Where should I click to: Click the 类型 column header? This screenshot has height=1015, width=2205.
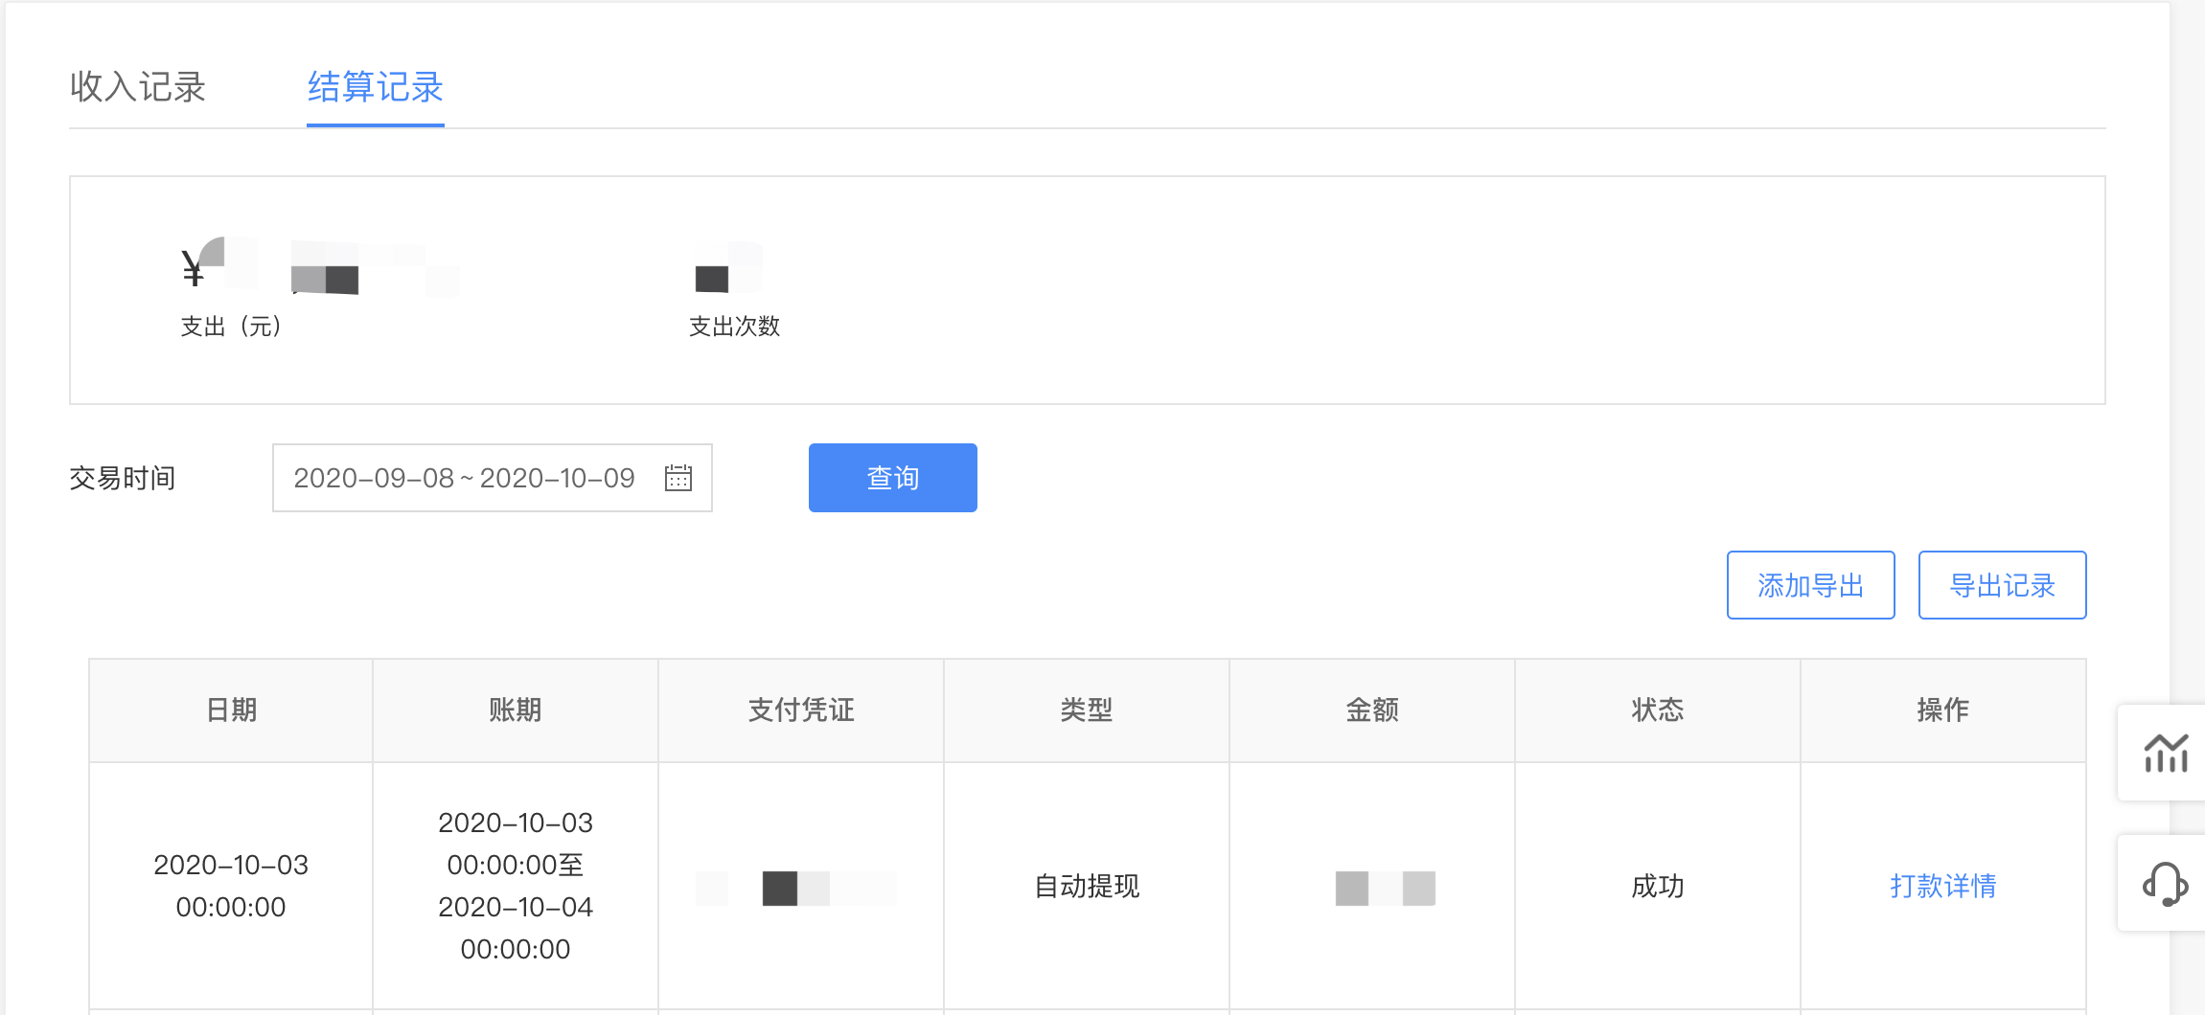coord(1087,710)
